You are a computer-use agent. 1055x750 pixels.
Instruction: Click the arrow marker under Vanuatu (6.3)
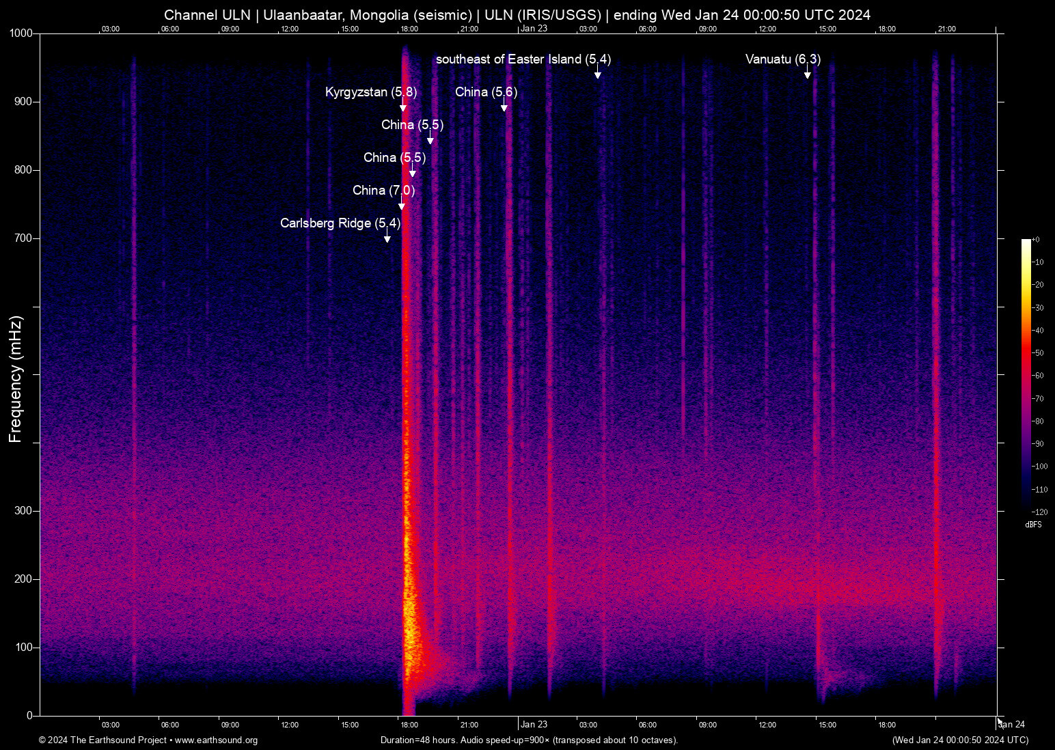[808, 74]
